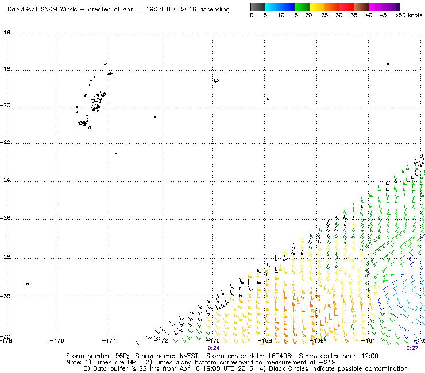Click latitude label '-24'

(5, 180)
